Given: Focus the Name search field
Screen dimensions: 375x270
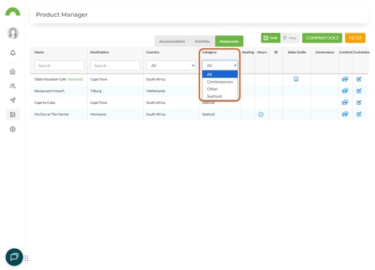Looking at the screenshot, I should [59, 66].
